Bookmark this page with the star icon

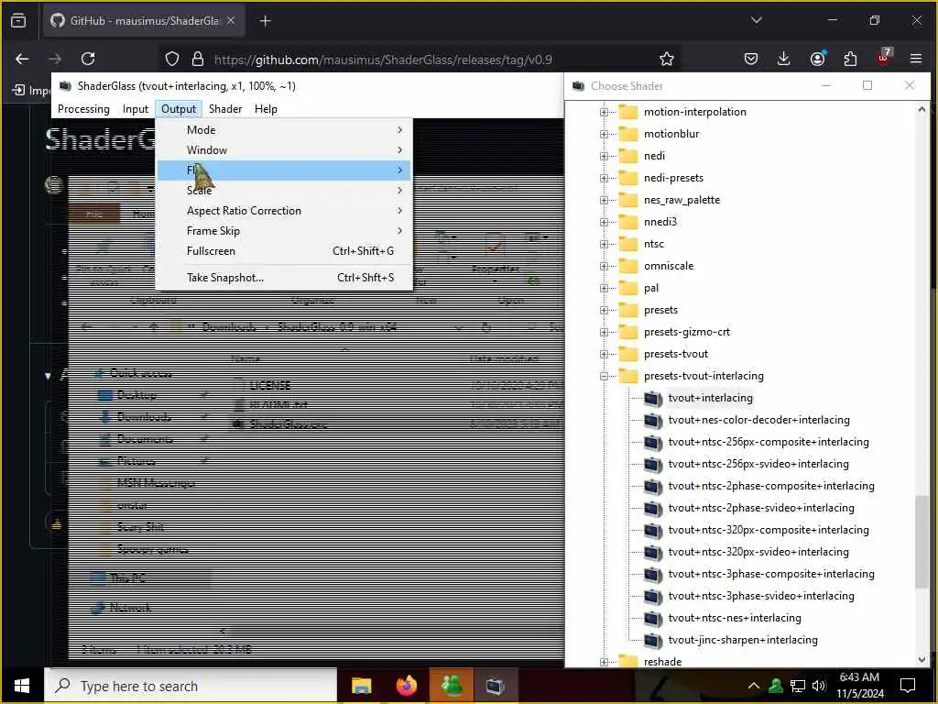tap(667, 59)
